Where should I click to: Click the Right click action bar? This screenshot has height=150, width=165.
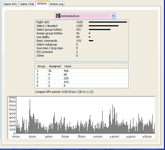click(108, 22)
